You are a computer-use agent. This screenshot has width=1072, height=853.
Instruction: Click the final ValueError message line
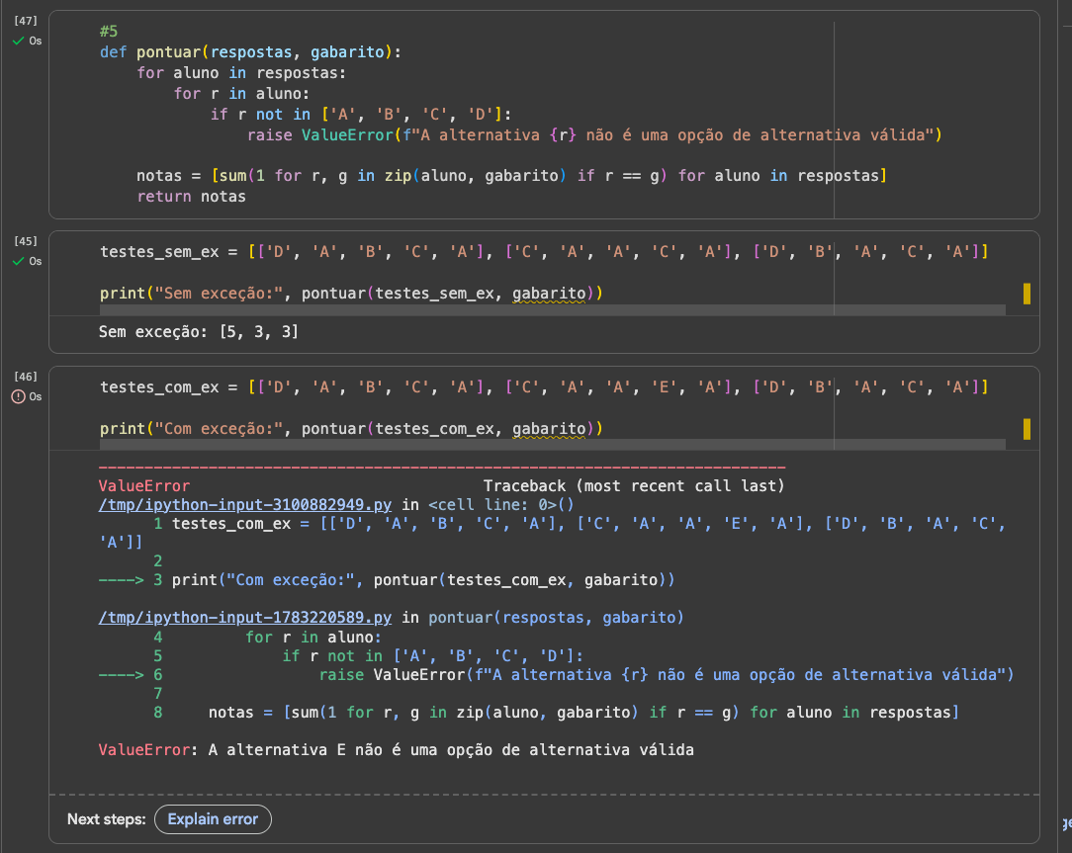[397, 749]
